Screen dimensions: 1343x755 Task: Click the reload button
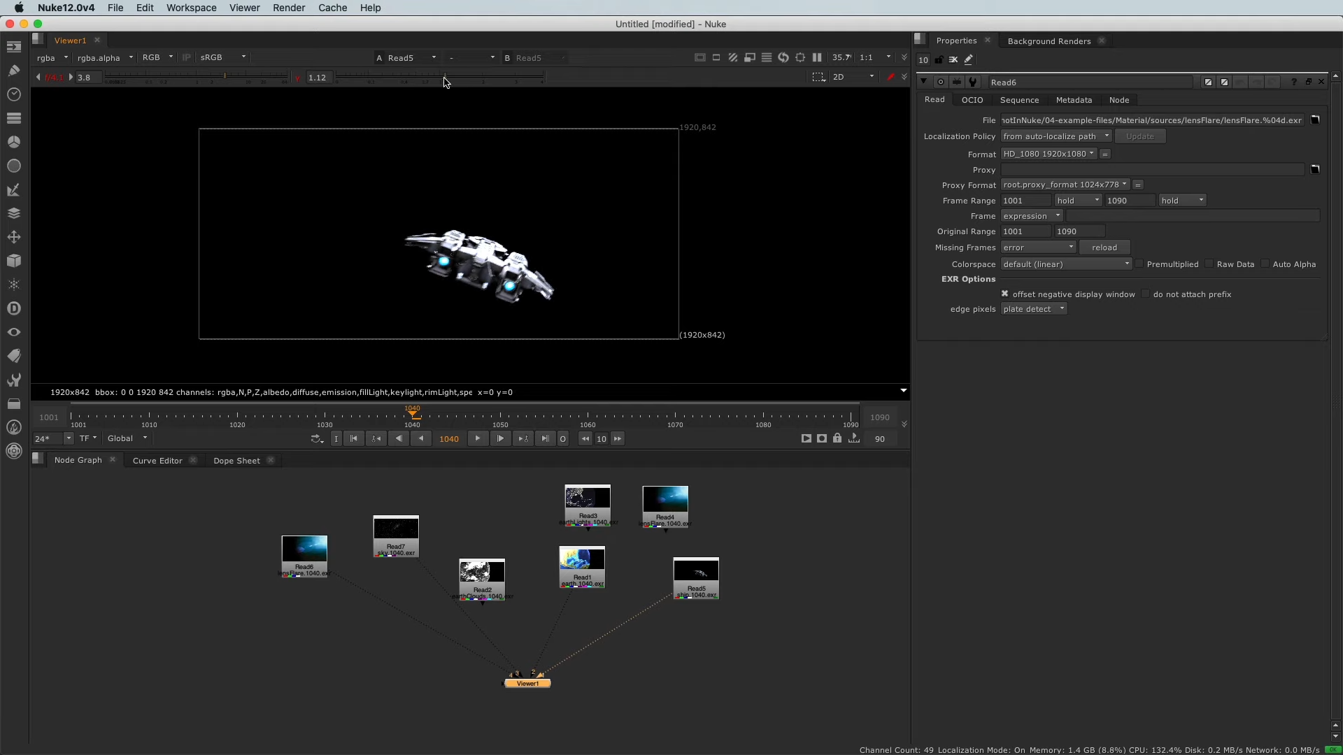tap(1104, 247)
